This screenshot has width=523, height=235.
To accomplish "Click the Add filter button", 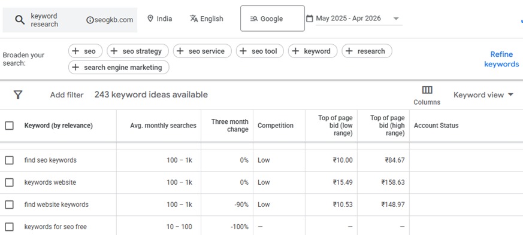I will pyautogui.click(x=66, y=95).
